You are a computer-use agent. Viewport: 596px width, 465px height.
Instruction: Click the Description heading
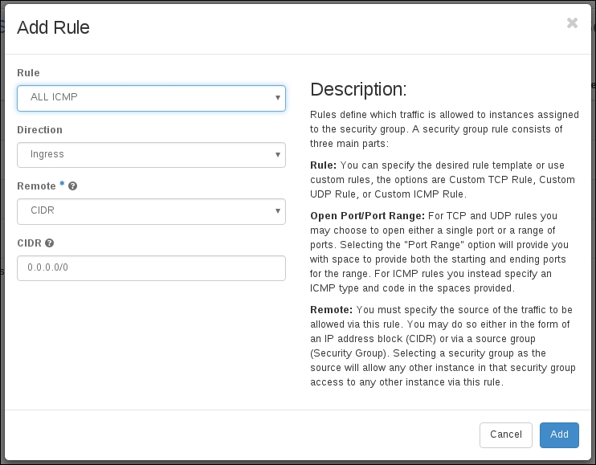[358, 89]
